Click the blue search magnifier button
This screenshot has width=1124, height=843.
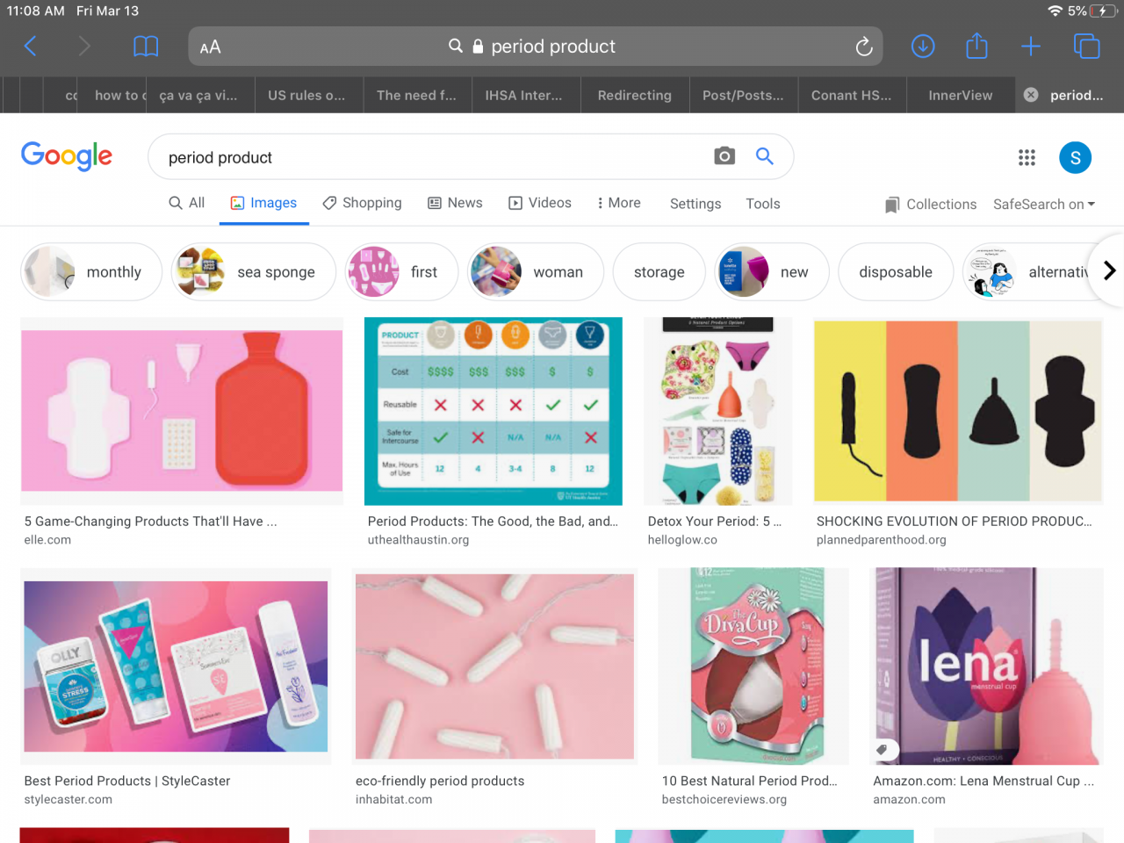(765, 156)
